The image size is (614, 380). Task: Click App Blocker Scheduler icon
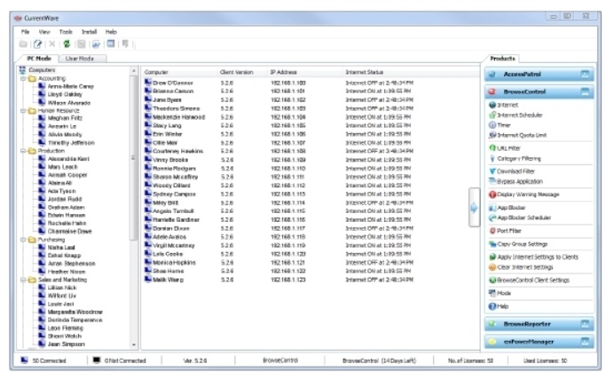[x=492, y=218]
